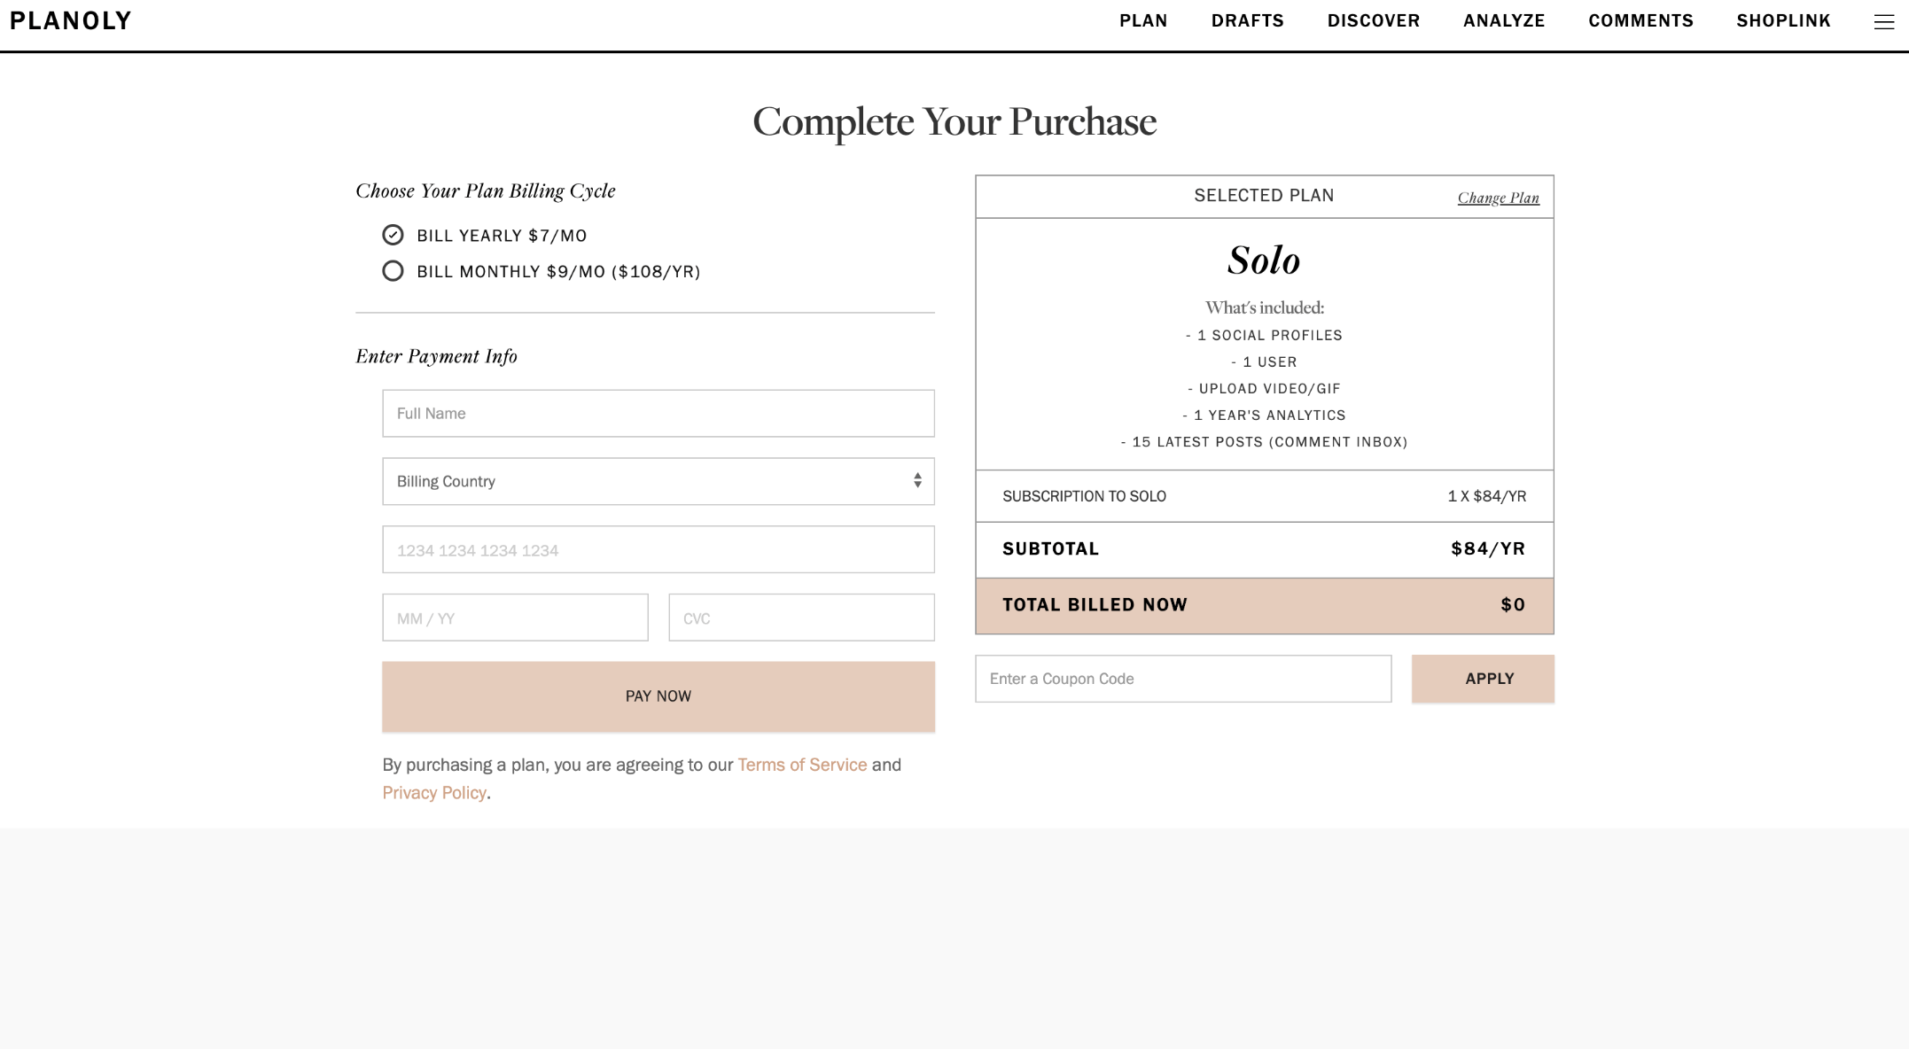Focus the CVC field
Image resolution: width=1909 pixels, height=1049 pixels.
(801, 618)
